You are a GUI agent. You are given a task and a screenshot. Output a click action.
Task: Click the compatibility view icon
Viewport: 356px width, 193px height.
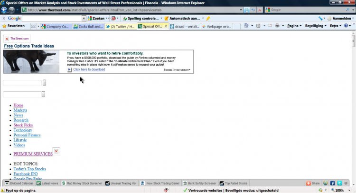click(246, 10)
